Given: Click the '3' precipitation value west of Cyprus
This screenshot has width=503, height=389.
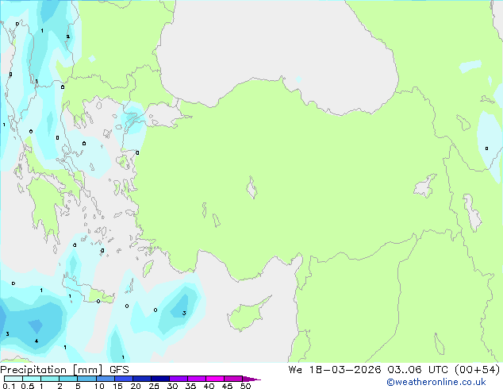Looking at the screenshot, I should point(184,313).
